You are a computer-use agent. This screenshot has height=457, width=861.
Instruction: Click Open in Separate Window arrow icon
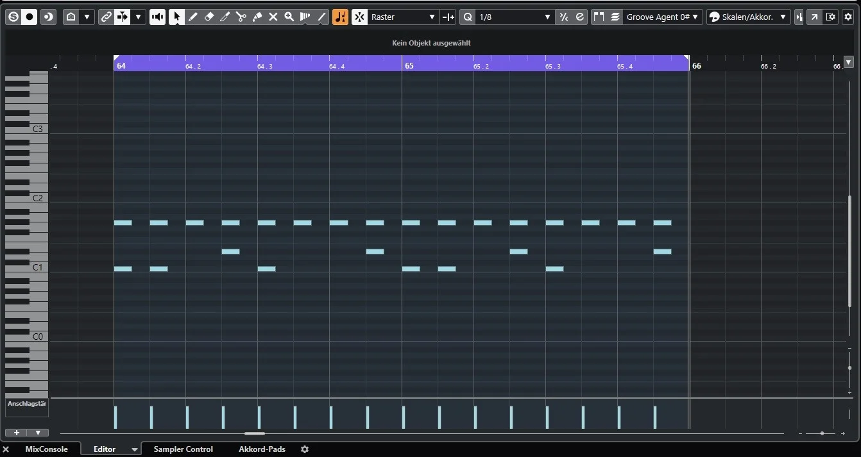(814, 17)
